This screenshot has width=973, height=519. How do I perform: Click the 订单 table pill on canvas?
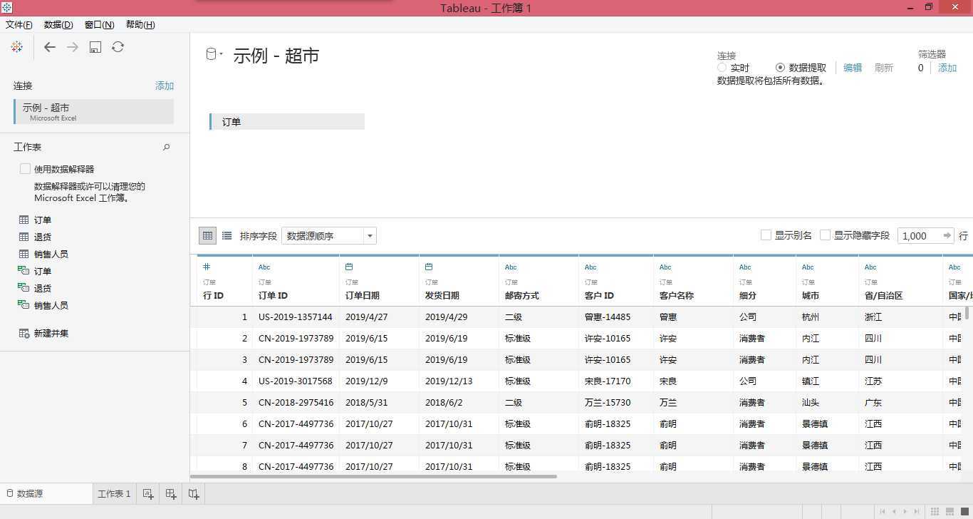coord(287,122)
